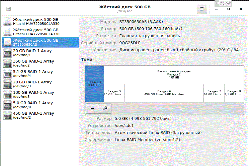Click the /dev/md/0 RAID array icon
Image resolution: width=249 pixels, height=166 pixels.
pos(7,105)
